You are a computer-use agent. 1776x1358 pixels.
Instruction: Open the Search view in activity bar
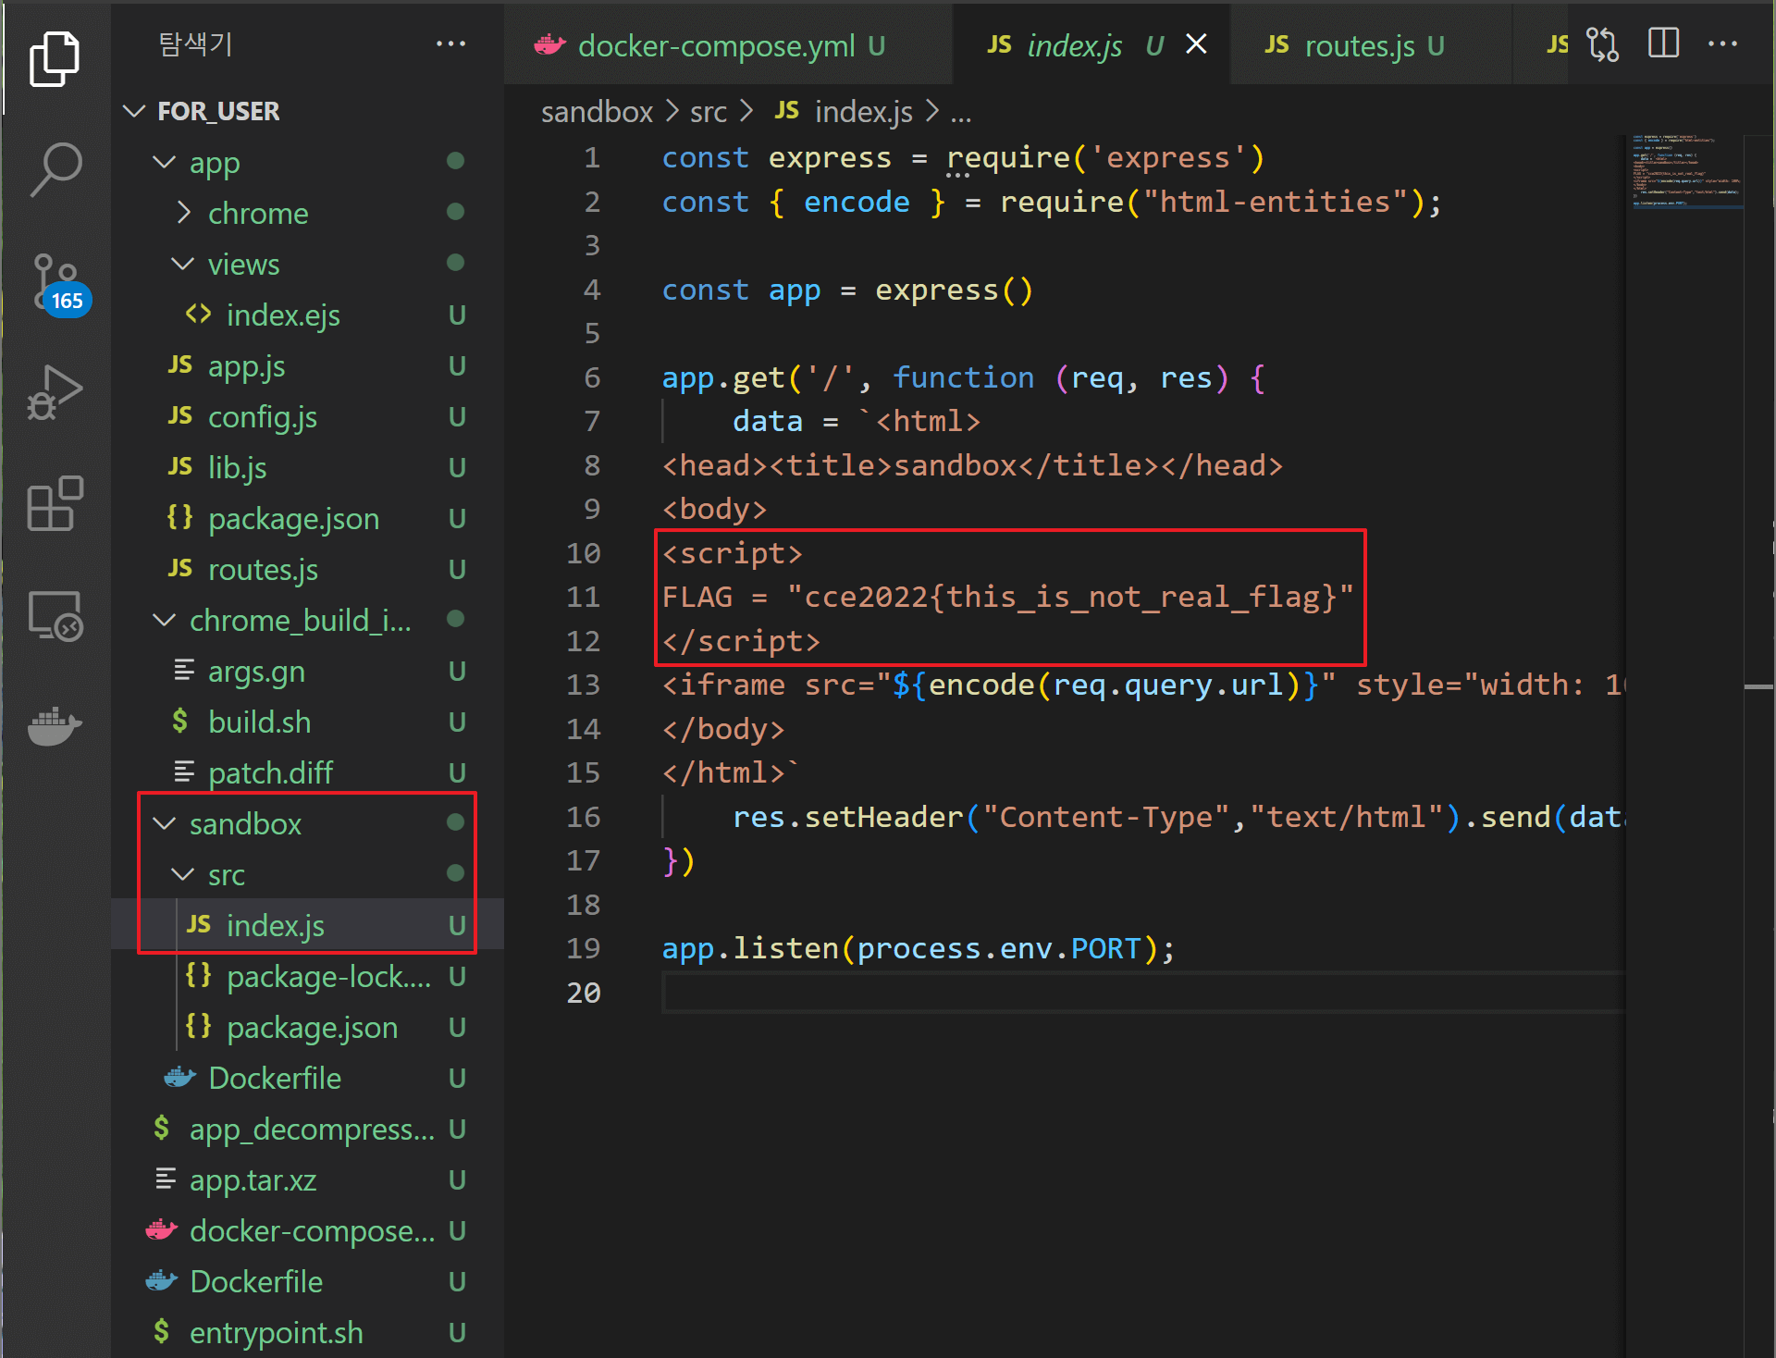(x=55, y=169)
